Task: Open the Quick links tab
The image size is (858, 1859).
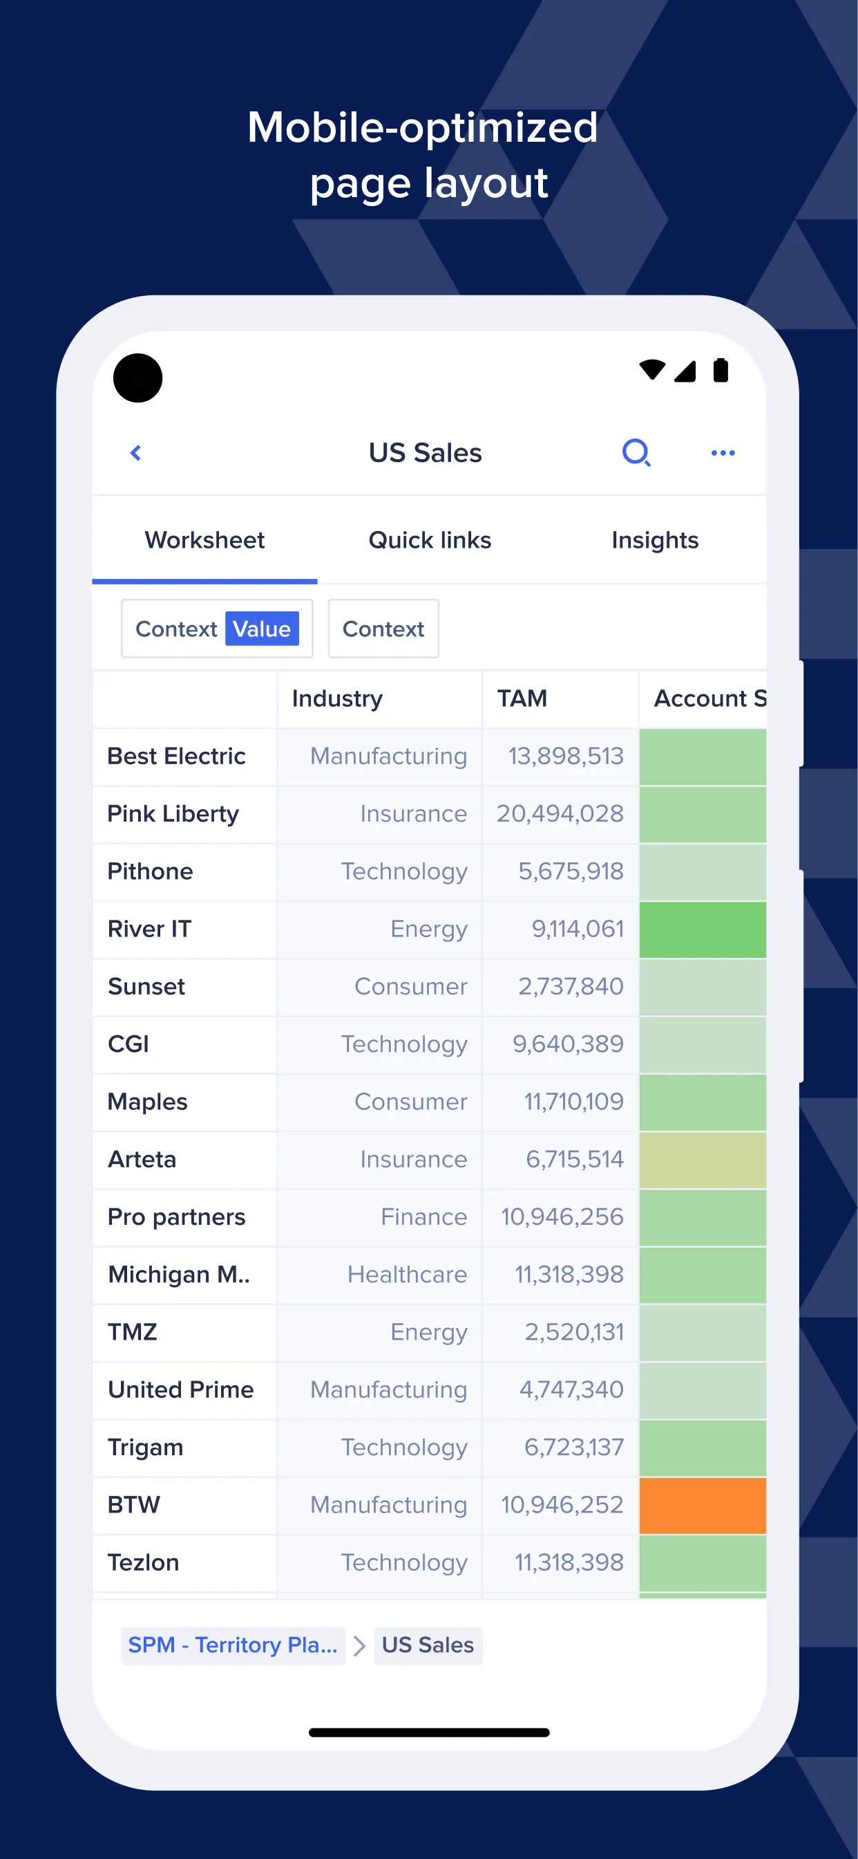Action: pyautogui.click(x=430, y=541)
